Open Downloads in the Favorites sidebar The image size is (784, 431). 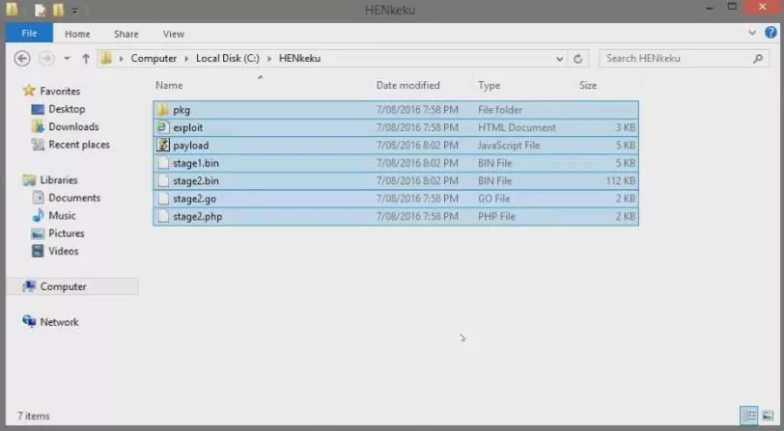[73, 126]
